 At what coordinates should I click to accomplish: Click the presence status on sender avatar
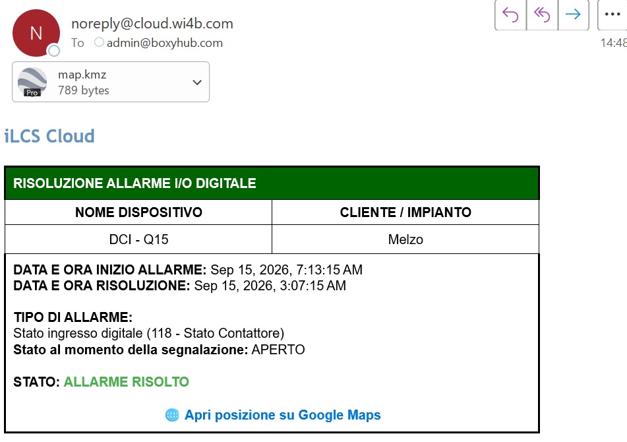tap(53, 51)
